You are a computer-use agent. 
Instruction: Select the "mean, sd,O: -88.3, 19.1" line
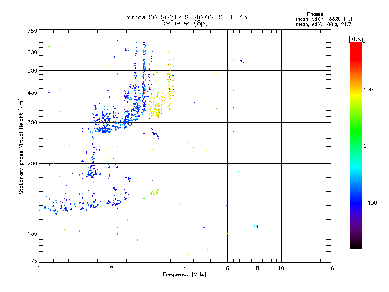coord(324,19)
